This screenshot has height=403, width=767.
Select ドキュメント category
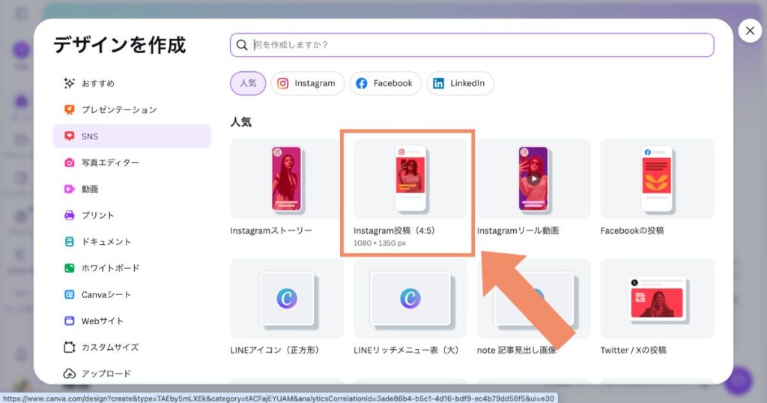click(132, 242)
